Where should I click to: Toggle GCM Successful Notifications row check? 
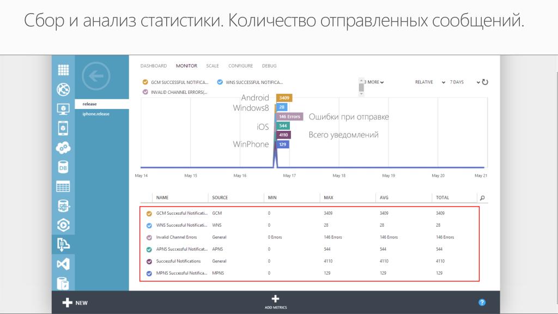tap(149, 214)
